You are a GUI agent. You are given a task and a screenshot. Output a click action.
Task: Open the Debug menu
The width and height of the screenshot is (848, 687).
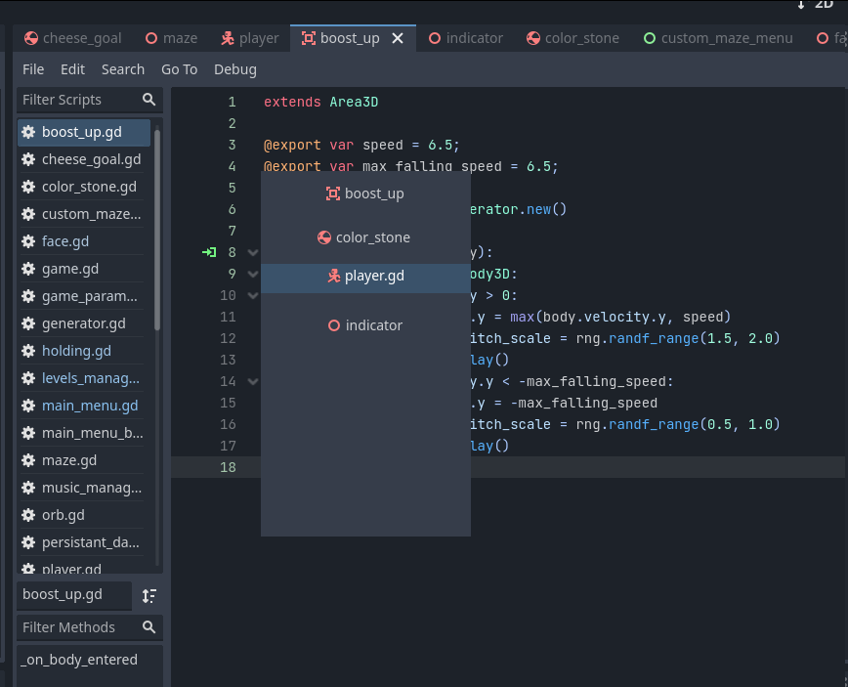coord(235,68)
